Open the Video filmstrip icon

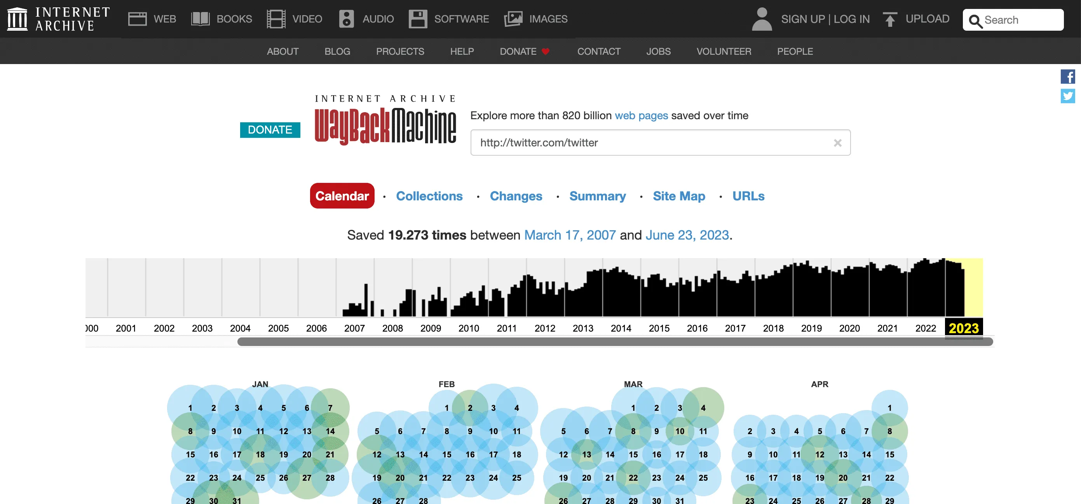(276, 19)
